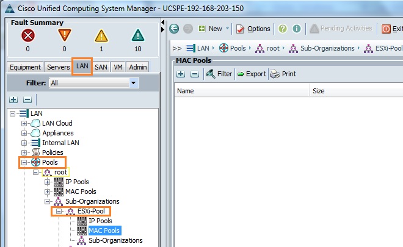Image resolution: width=403 pixels, height=247 pixels.
Task: Sort by the Size column header
Action: 357,91
